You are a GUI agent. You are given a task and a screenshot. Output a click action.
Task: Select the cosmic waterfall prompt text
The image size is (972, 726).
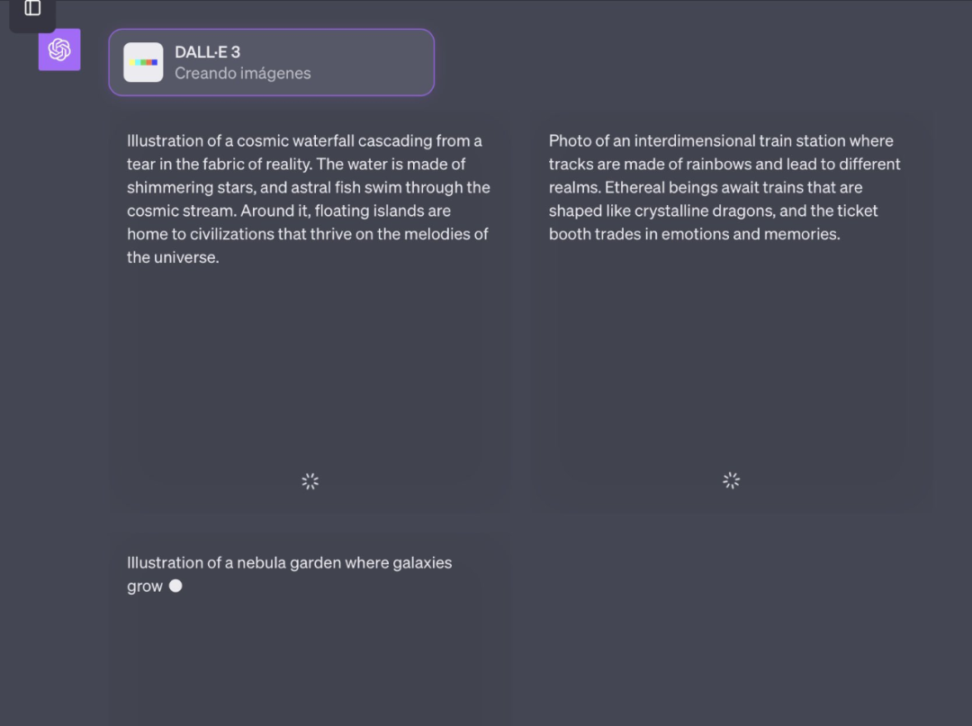pyautogui.click(x=308, y=199)
